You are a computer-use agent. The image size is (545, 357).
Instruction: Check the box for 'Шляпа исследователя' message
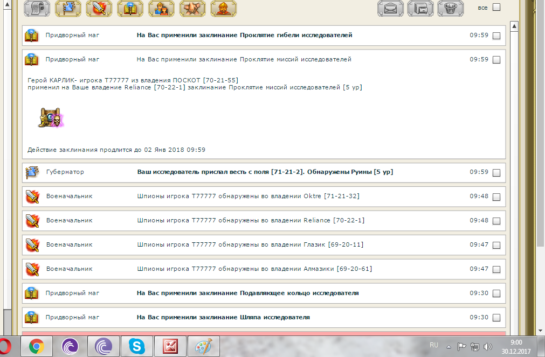pos(496,318)
